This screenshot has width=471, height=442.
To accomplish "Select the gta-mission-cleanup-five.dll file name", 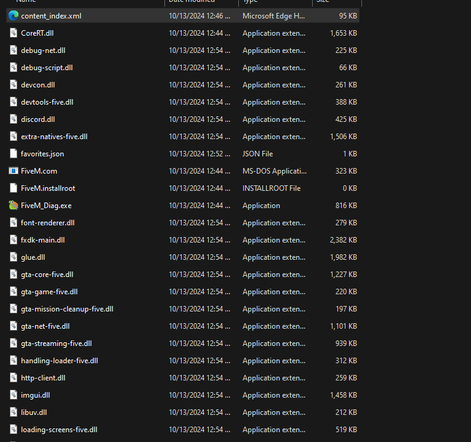I will [67, 309].
